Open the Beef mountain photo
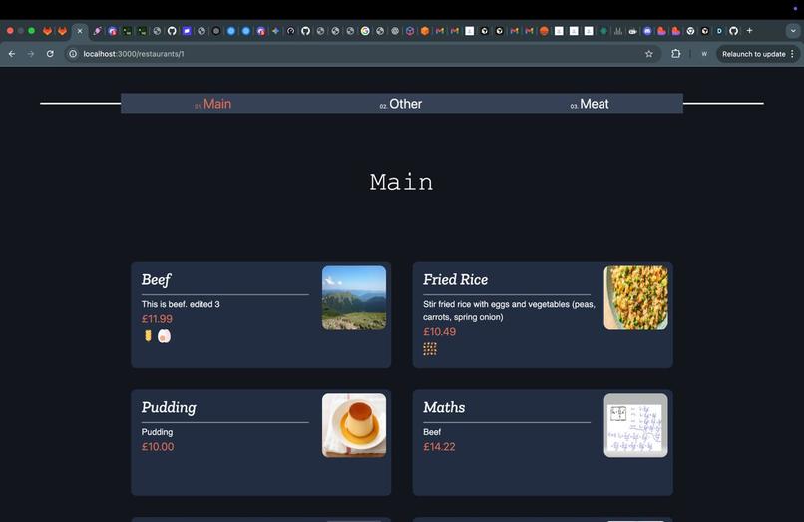 pyautogui.click(x=354, y=297)
